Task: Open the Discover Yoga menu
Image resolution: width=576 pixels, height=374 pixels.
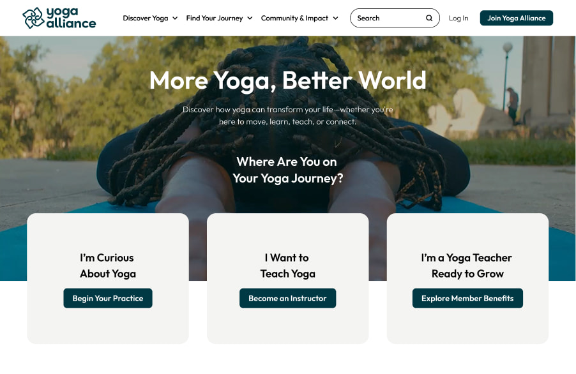Action: point(146,18)
